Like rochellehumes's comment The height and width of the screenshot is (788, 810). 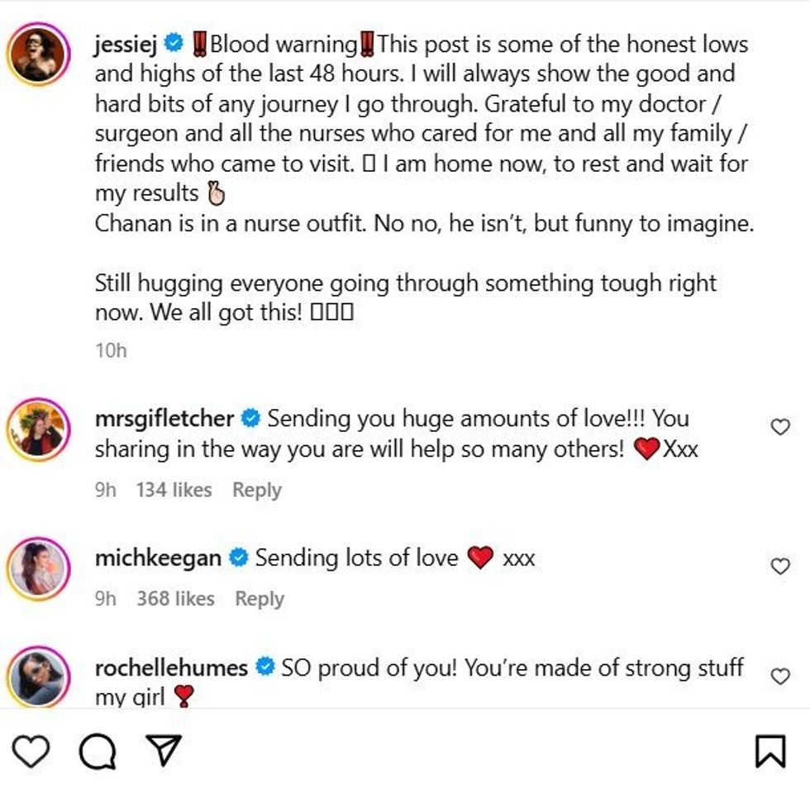coord(779,676)
